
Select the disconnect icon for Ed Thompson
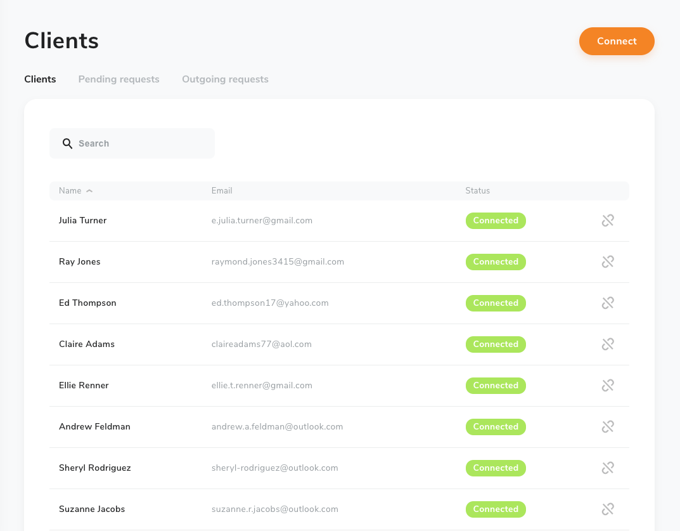coord(608,303)
